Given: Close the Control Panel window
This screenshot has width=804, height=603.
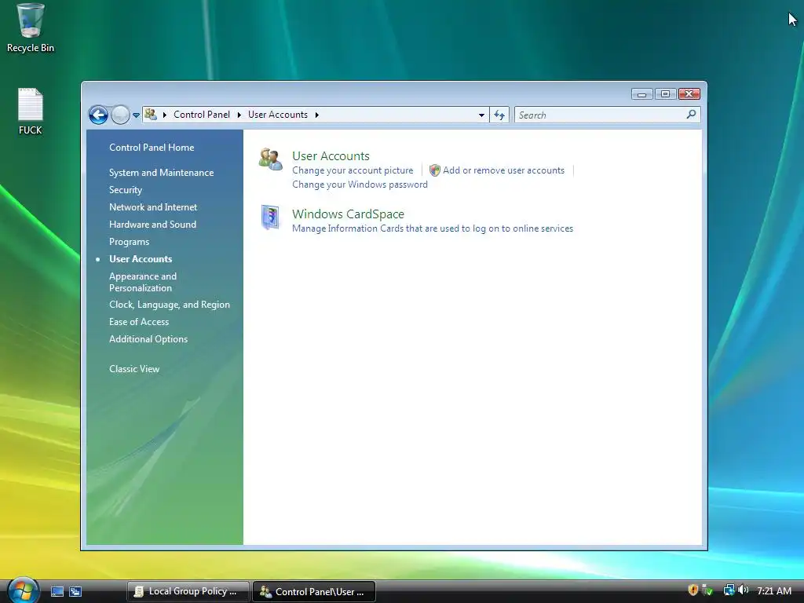Looking at the screenshot, I should click(x=689, y=94).
